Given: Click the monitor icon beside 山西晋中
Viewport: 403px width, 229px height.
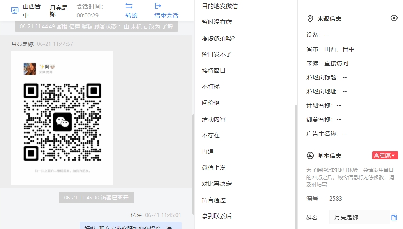Looking at the screenshot, I should [x=15, y=10].
